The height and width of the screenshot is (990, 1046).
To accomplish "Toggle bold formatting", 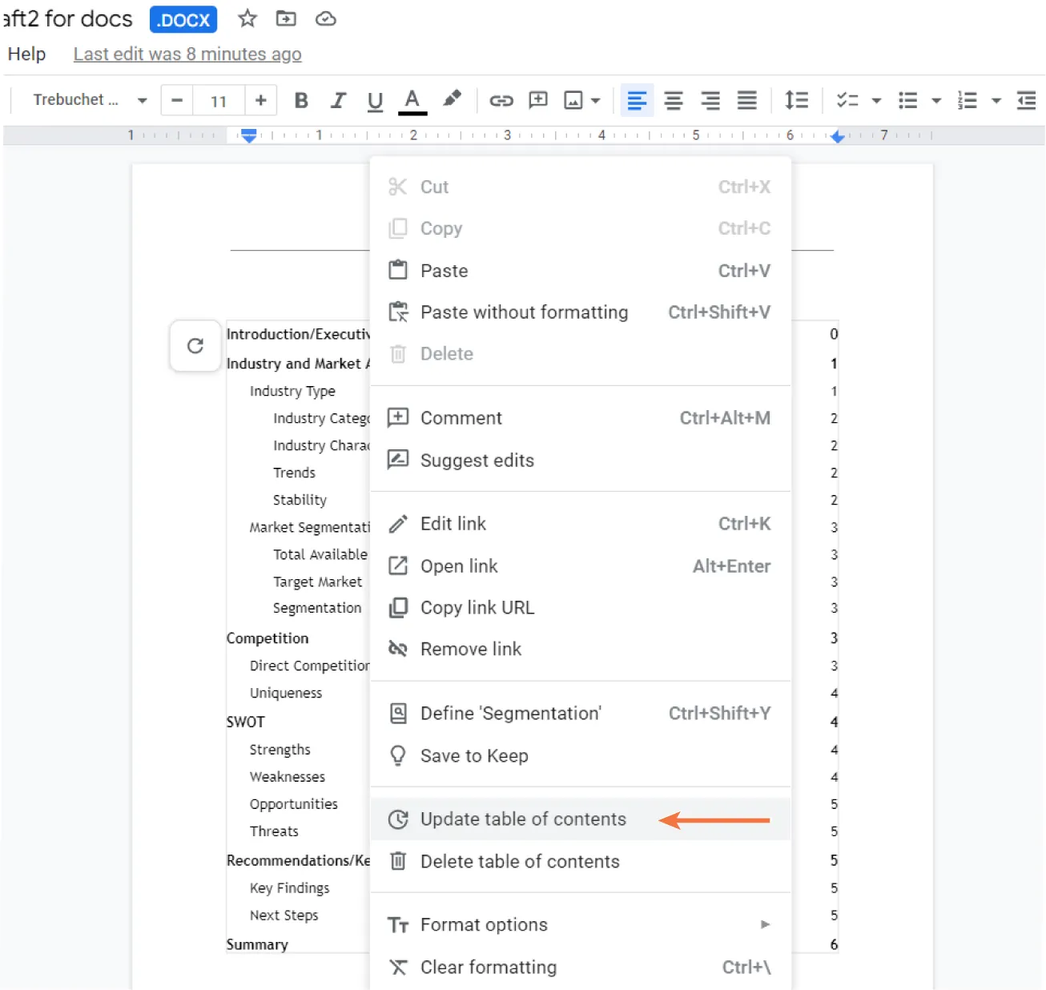I will coord(301,100).
